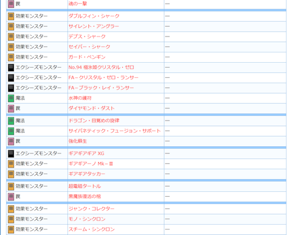The height and width of the screenshot is (235, 292).
Task: Click the pink trap icon in ダイヤモンド・ダスト row
Action: [x=11, y=108]
